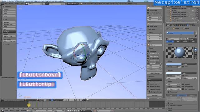200x112 pixels.
Task: Open the Render menu in top bar
Action: click(11, 4)
